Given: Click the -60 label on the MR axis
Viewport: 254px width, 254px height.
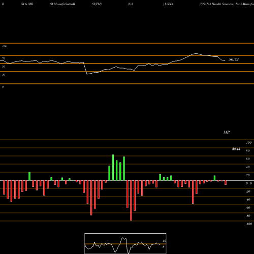Looking at the screenshot, I should 248,208.
